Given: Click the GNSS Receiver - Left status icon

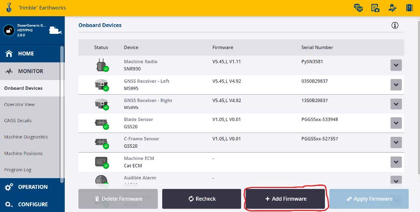Looking at the screenshot, I should (x=102, y=85).
